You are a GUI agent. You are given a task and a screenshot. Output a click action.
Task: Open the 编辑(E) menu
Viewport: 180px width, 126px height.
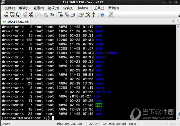pyautogui.click(x=24, y=8)
